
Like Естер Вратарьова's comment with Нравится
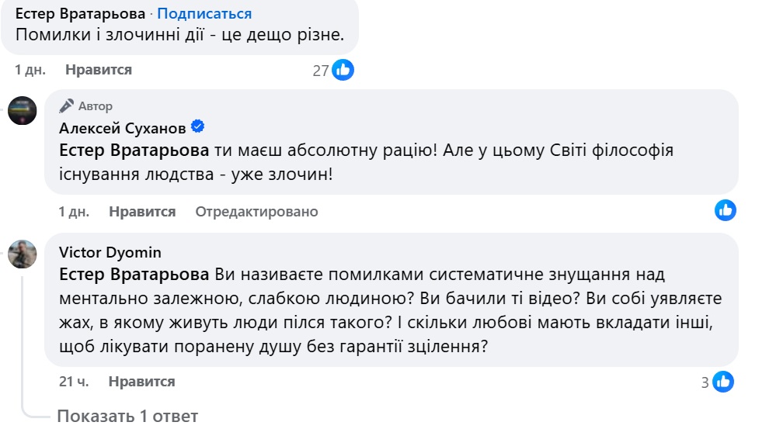click(x=99, y=70)
